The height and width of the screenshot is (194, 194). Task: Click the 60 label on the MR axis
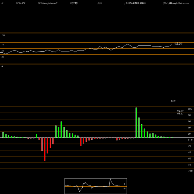point(189,121)
